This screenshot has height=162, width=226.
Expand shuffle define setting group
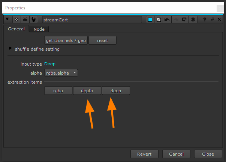[10, 49]
